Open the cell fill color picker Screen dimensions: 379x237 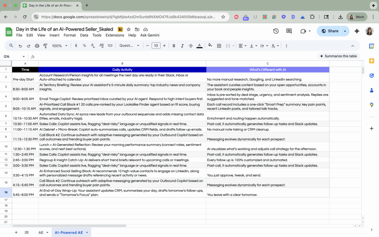pos(210,46)
